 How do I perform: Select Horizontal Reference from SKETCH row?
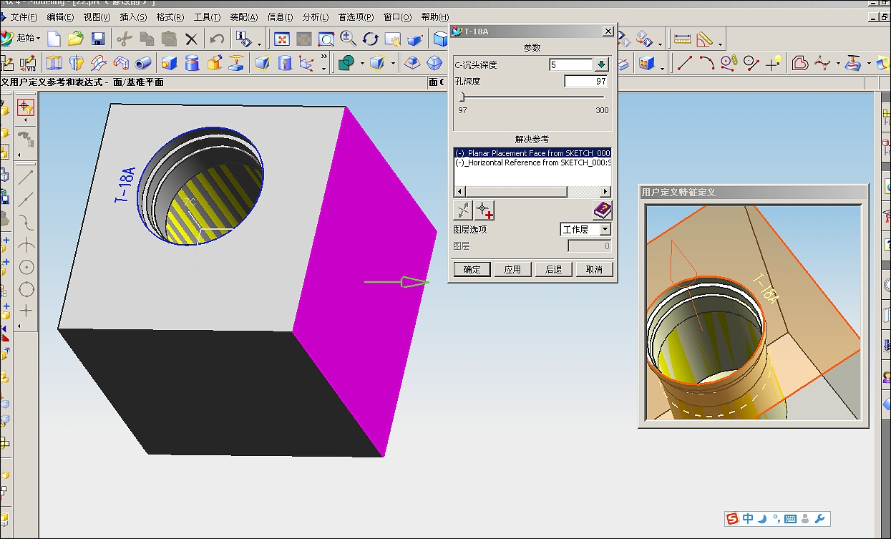click(x=532, y=162)
